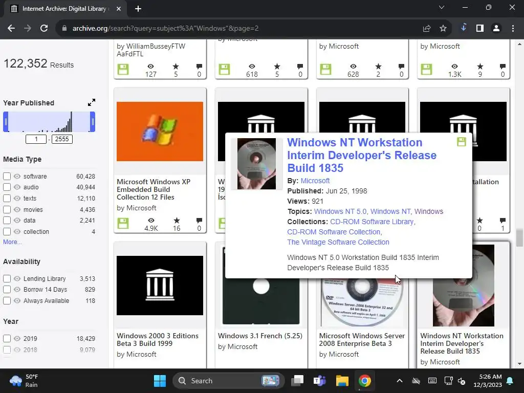Open the Windows XP Embedded Build thumbnail

pyautogui.click(x=160, y=132)
